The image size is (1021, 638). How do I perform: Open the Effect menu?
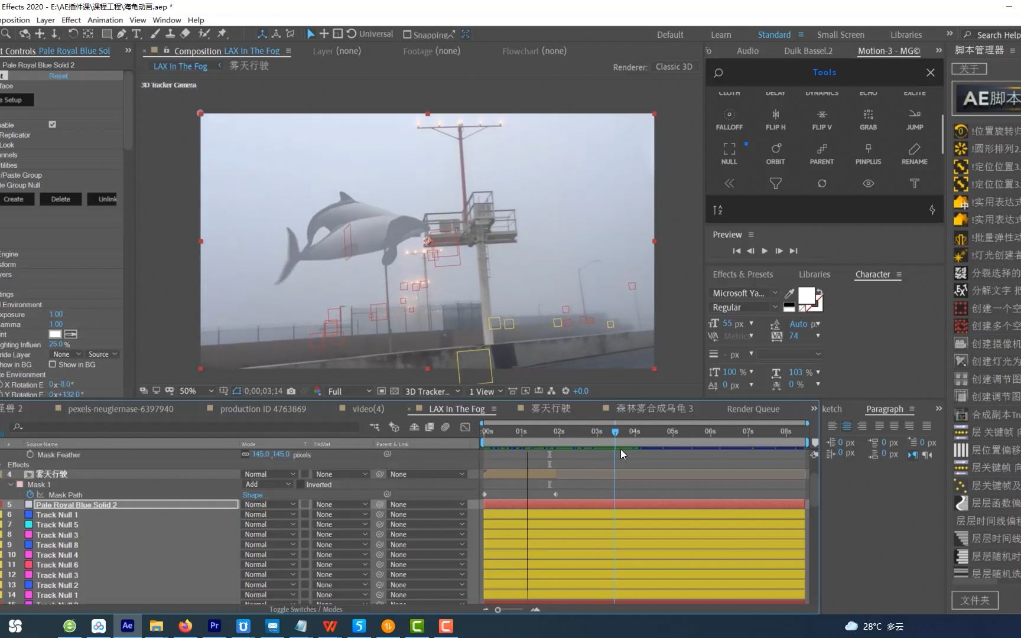click(71, 19)
